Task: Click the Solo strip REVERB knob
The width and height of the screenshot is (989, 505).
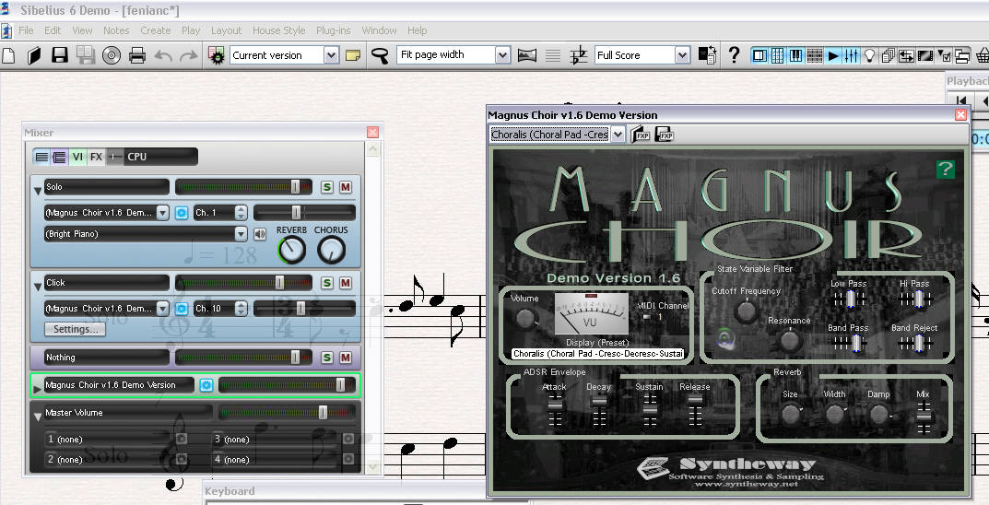Action: tap(291, 251)
